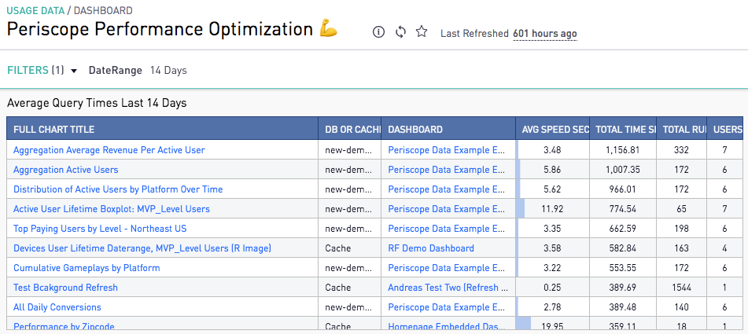This screenshot has height=334, width=748.
Task: Click the FILTERS (1) label
Action: [x=35, y=71]
